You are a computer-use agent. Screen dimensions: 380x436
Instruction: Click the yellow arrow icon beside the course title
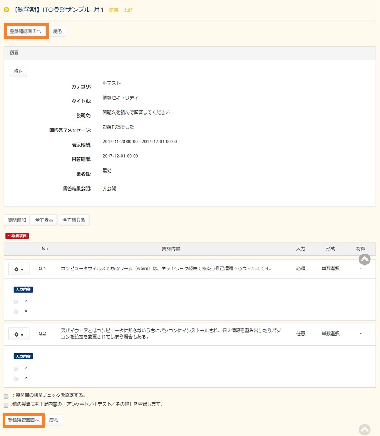coord(7,10)
